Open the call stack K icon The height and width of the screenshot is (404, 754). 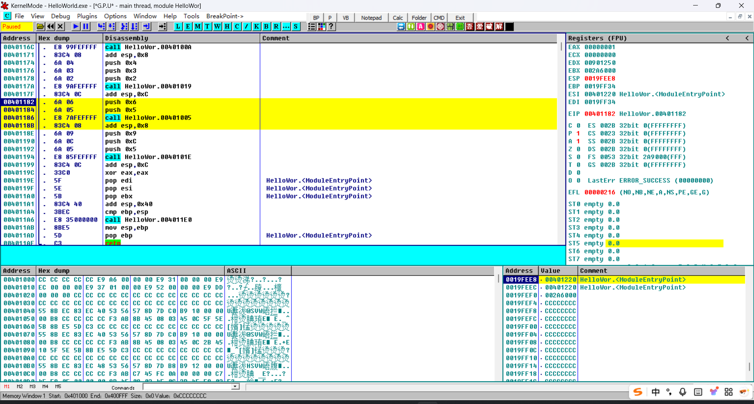(256, 27)
